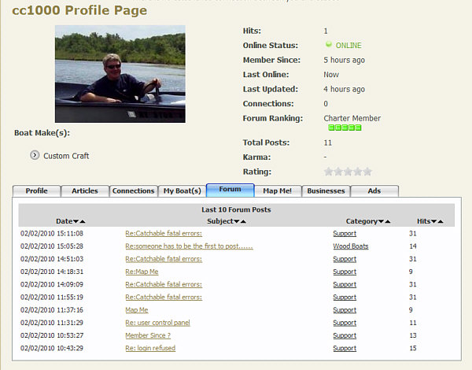The image size is (472, 370).
Task: Rate the profile with the first star
Action: click(x=328, y=172)
